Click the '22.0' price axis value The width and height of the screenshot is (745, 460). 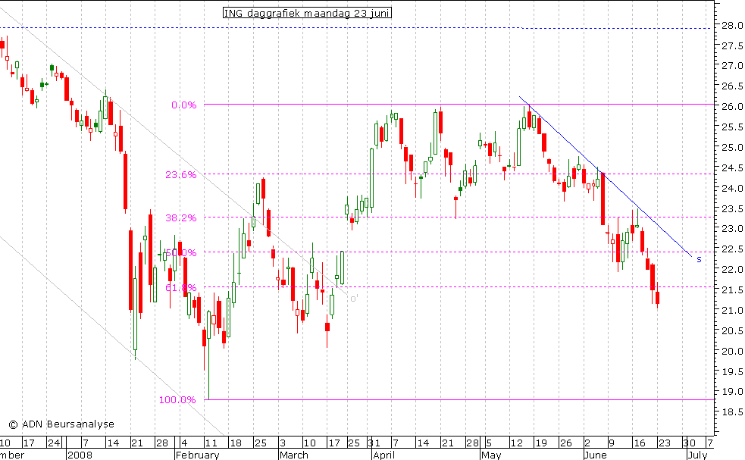(x=732, y=270)
